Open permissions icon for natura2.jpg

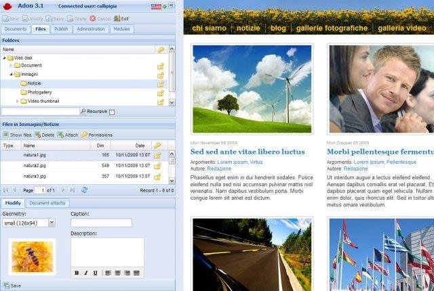(x=157, y=166)
